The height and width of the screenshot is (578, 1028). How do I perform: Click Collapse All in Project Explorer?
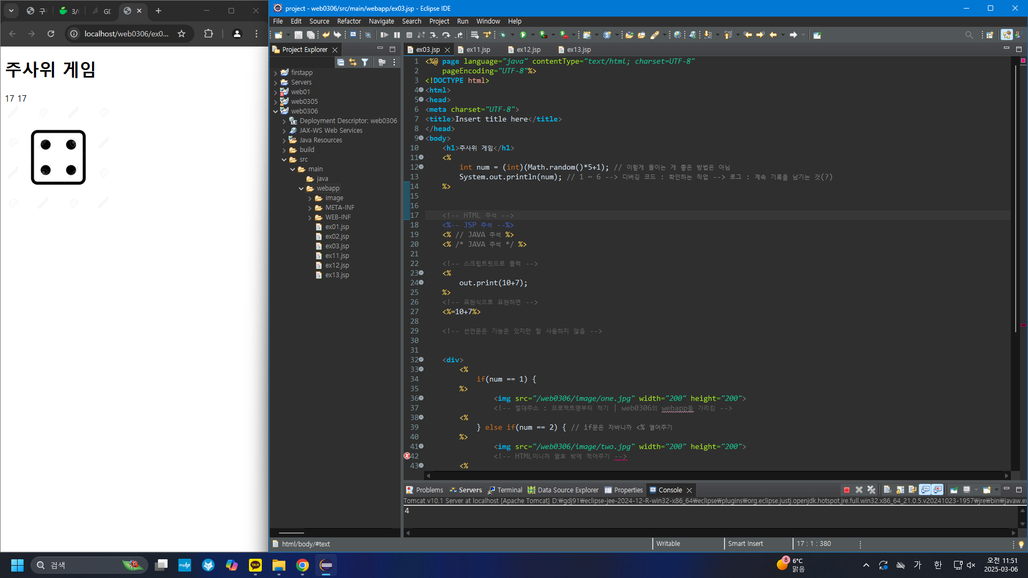point(341,63)
